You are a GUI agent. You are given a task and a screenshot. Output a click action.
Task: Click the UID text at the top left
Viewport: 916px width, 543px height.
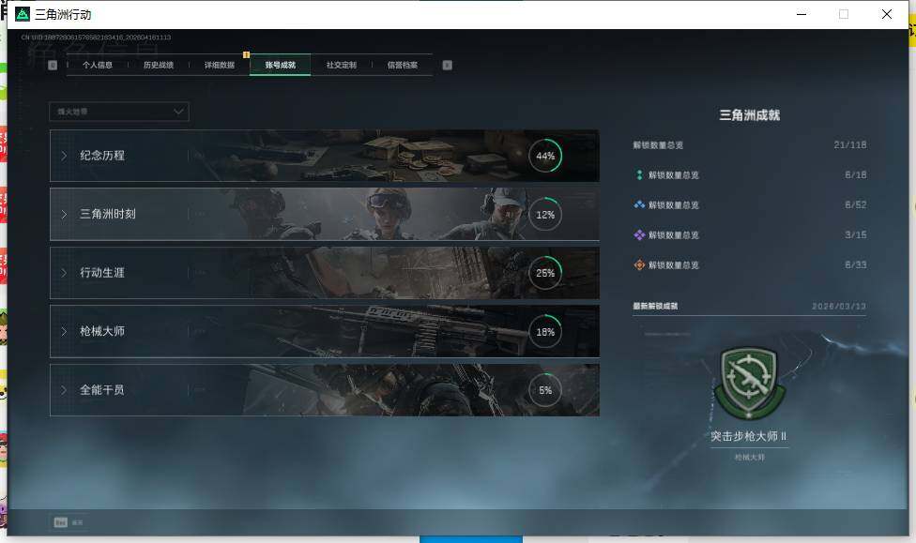pos(96,38)
